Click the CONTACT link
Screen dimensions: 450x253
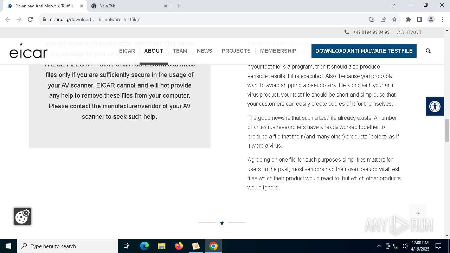[x=409, y=32]
